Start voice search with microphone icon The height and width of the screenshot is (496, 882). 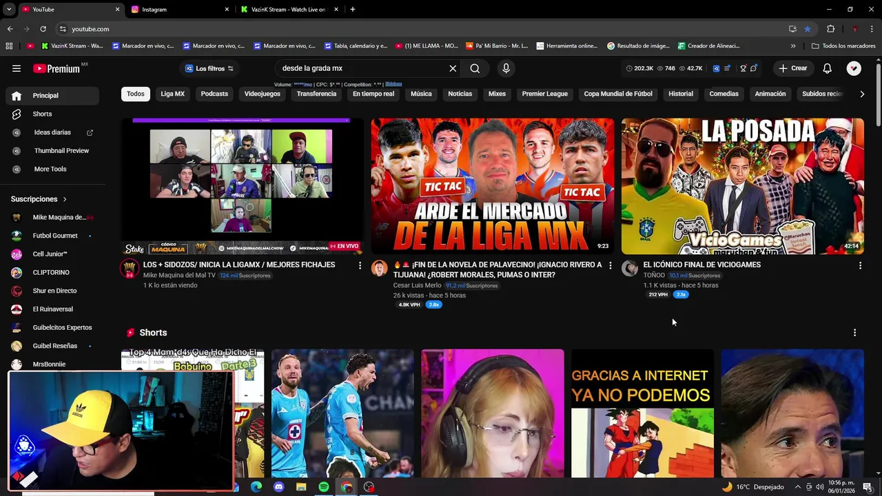506,68
